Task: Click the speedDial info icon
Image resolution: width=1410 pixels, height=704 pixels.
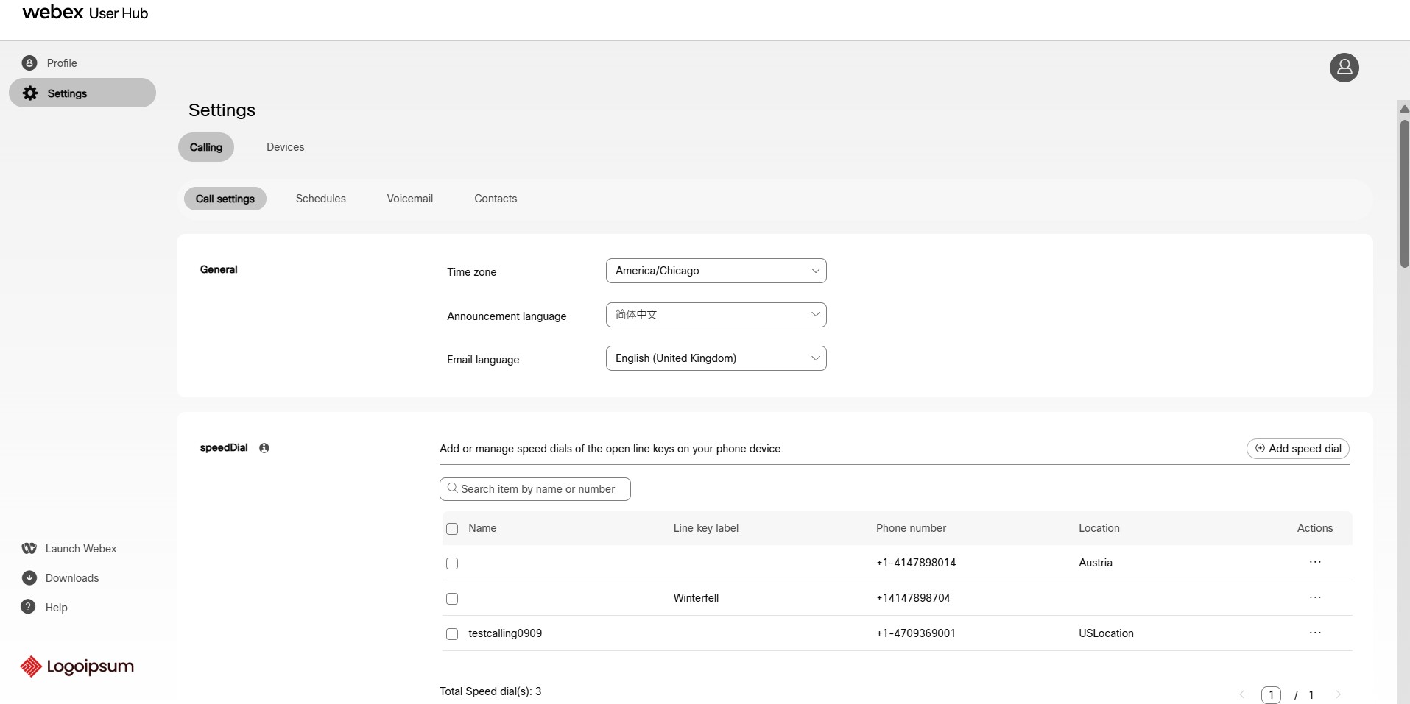Action: point(264,448)
